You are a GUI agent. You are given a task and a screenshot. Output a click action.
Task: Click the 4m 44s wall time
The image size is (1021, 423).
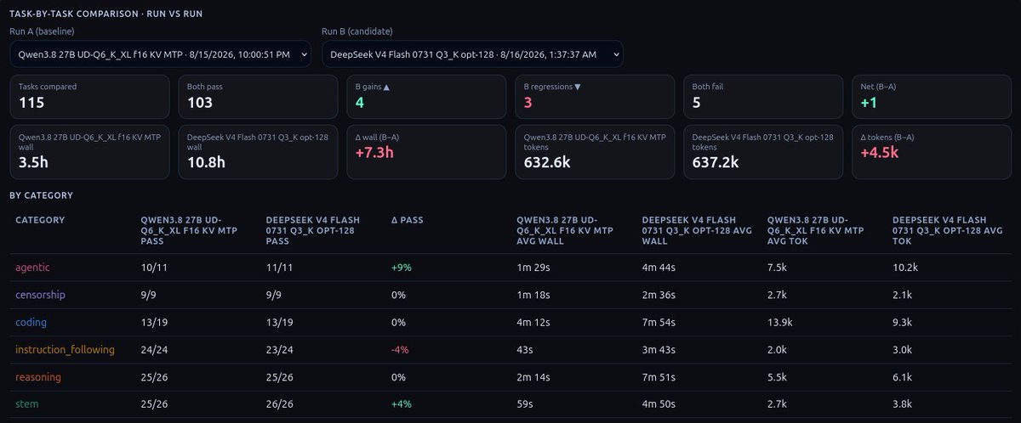(x=659, y=268)
